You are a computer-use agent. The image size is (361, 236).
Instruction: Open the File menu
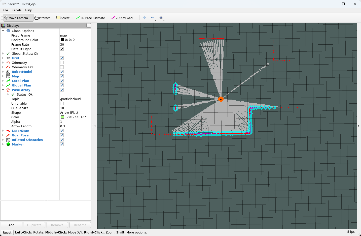5,10
